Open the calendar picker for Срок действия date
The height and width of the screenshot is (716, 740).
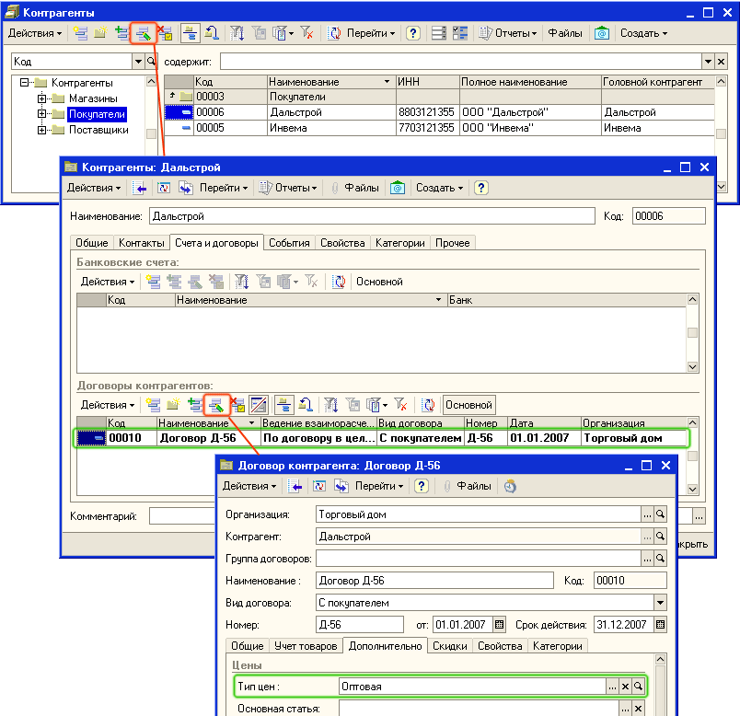660,625
